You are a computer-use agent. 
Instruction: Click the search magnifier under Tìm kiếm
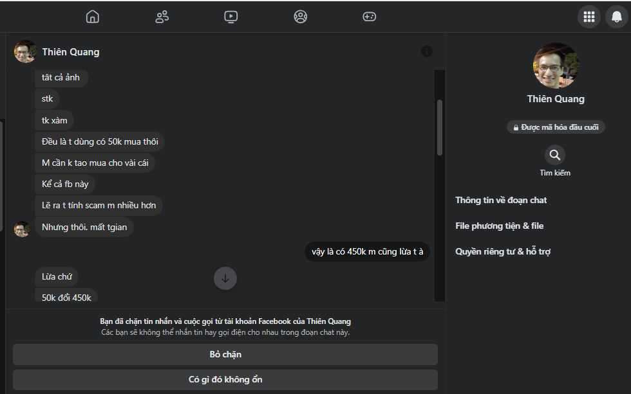click(554, 155)
